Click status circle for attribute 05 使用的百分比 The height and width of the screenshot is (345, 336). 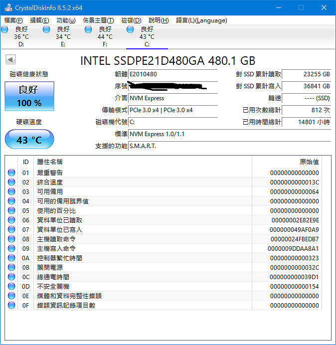[x=11, y=210]
